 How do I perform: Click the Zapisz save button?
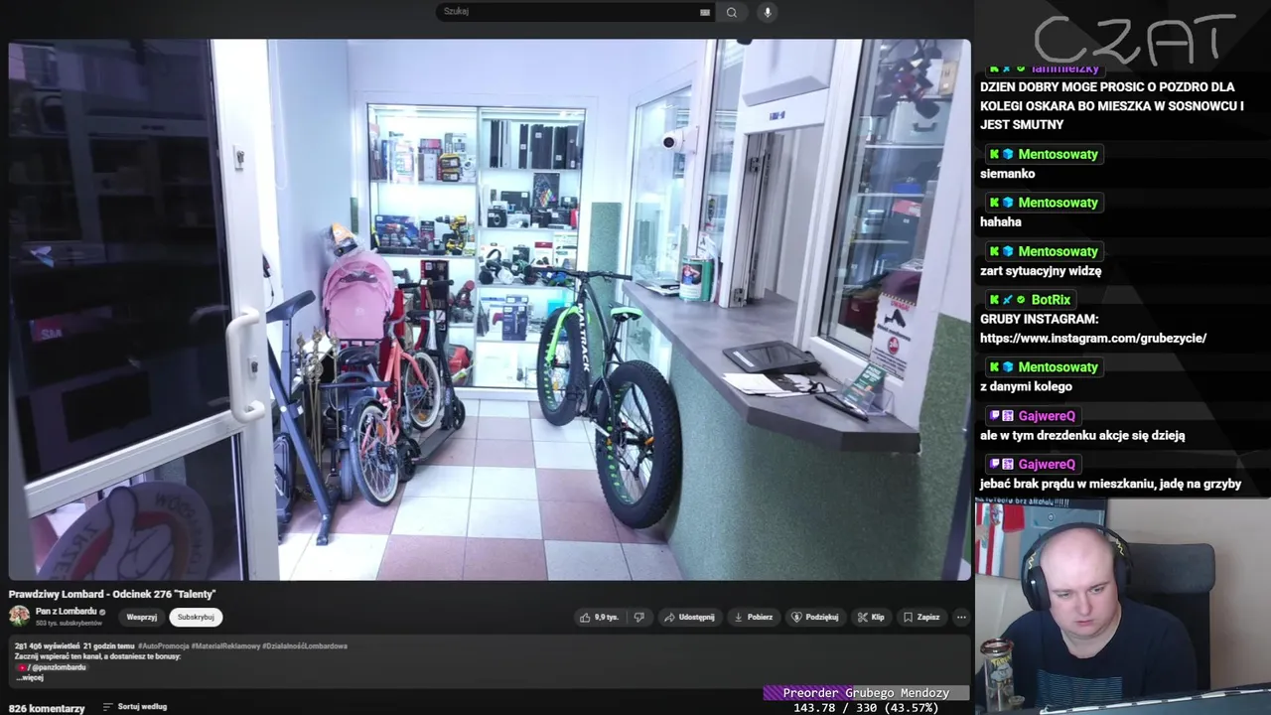tap(921, 617)
